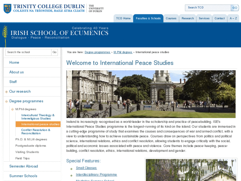This screenshot has height=181, width=241.
Task: Collapse the Degree programmes diamond marker
Action: tap(6, 101)
